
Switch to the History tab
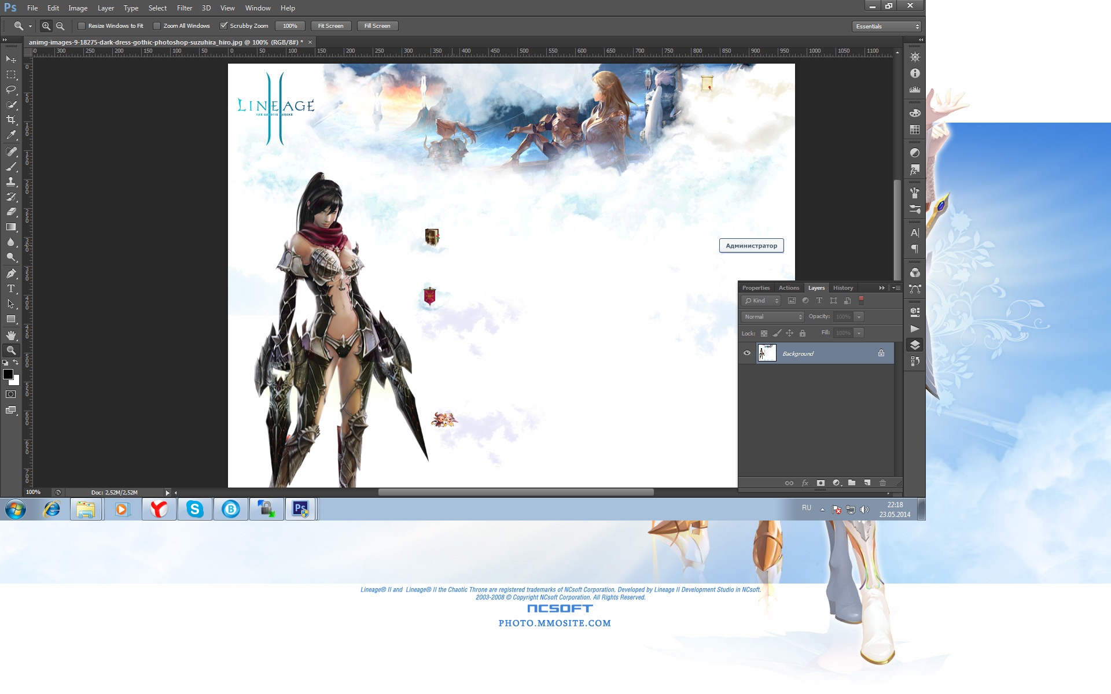coord(843,288)
